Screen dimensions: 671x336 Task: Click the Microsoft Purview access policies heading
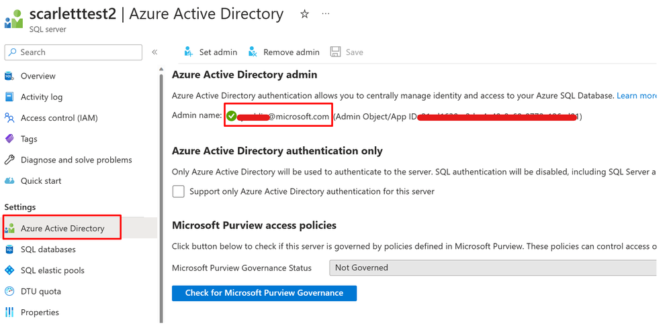click(x=254, y=225)
